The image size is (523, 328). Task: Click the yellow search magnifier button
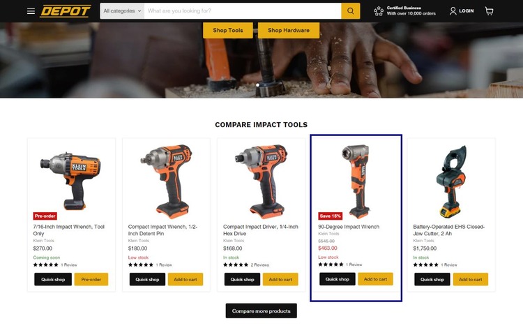(x=350, y=11)
